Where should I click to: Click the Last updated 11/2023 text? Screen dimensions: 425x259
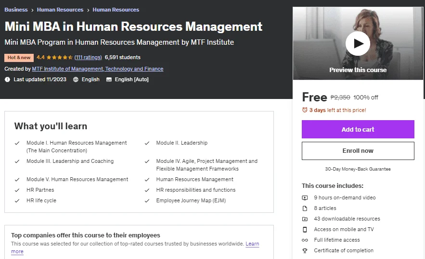tap(40, 79)
